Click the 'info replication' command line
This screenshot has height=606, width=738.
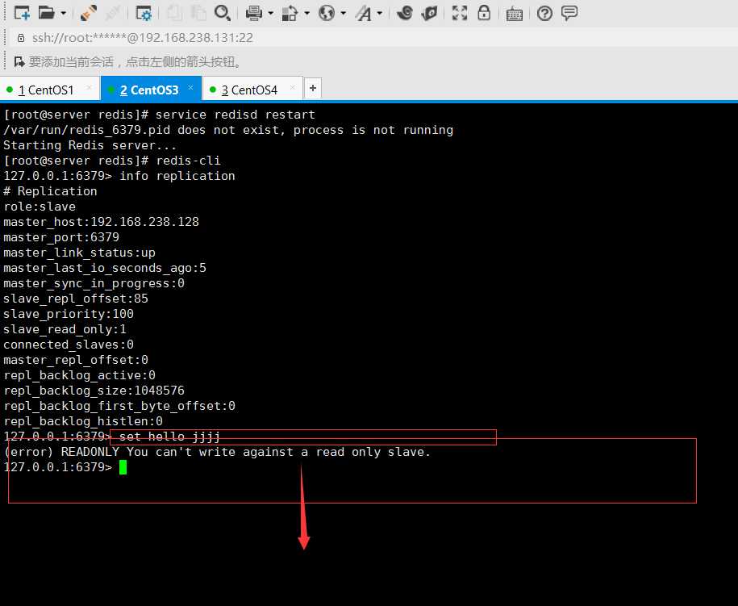[x=119, y=176]
